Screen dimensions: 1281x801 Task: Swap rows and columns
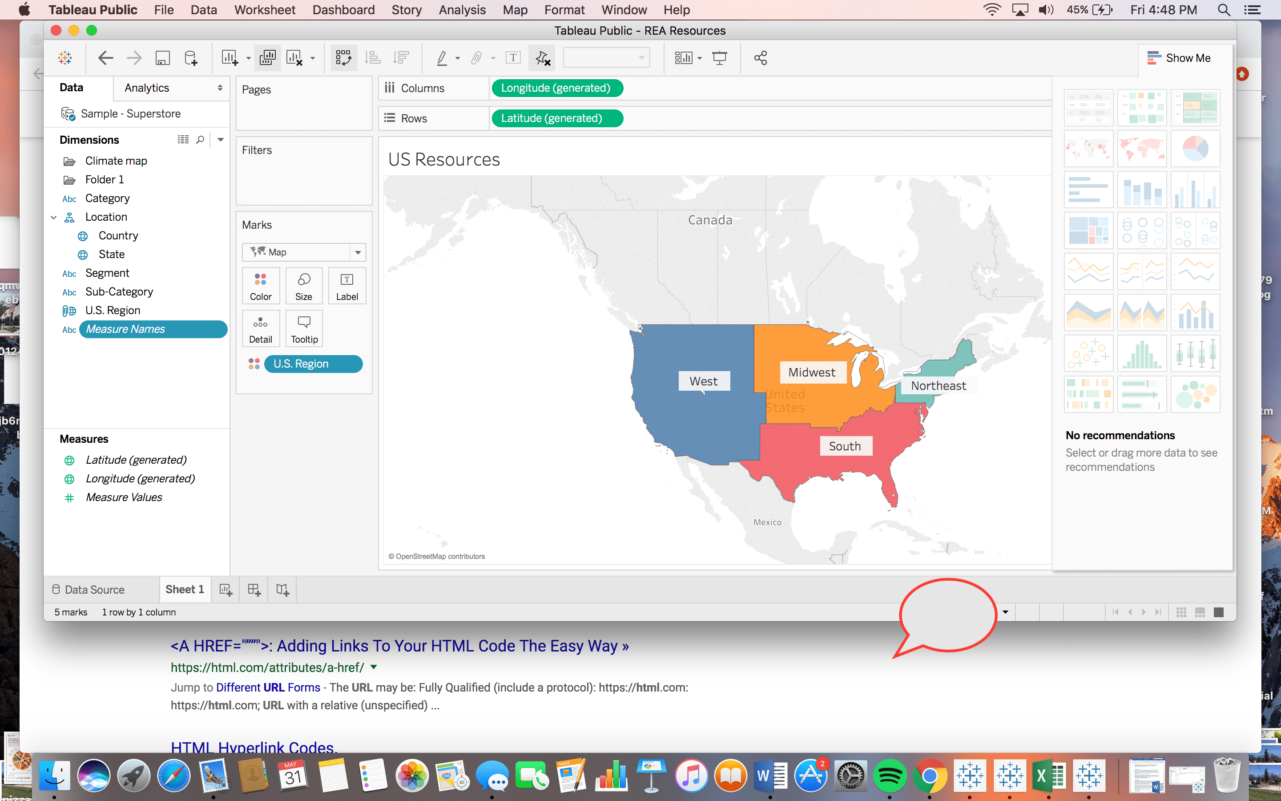[343, 57]
